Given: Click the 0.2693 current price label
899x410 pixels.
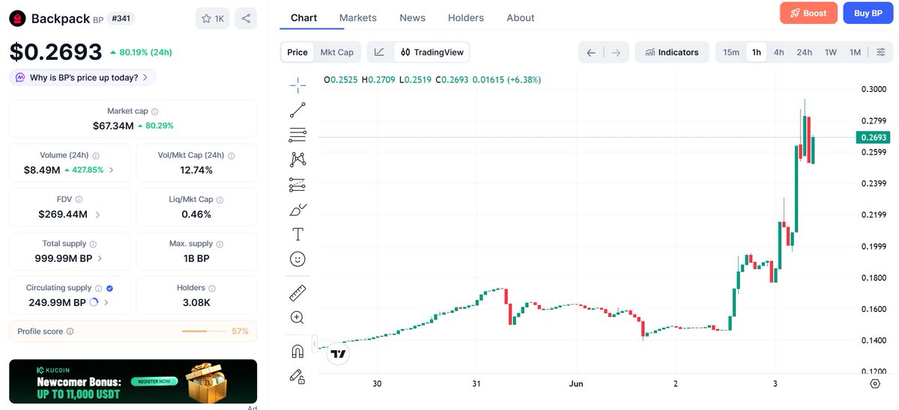Looking at the screenshot, I should [874, 138].
